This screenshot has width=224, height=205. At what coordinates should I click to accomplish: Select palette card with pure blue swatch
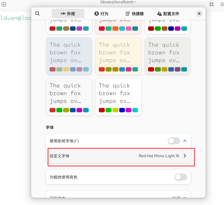click(x=118, y=97)
